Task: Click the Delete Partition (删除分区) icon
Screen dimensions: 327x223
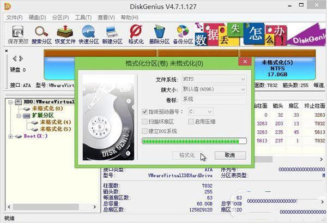Action: (159, 35)
